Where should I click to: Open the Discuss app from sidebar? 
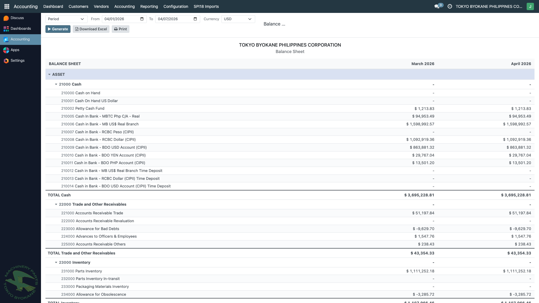click(x=17, y=18)
